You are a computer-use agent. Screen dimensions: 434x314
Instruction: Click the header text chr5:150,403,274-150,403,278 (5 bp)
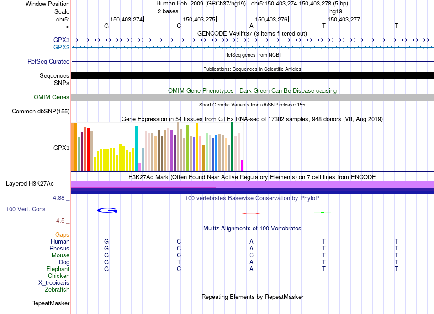pos(300,4)
